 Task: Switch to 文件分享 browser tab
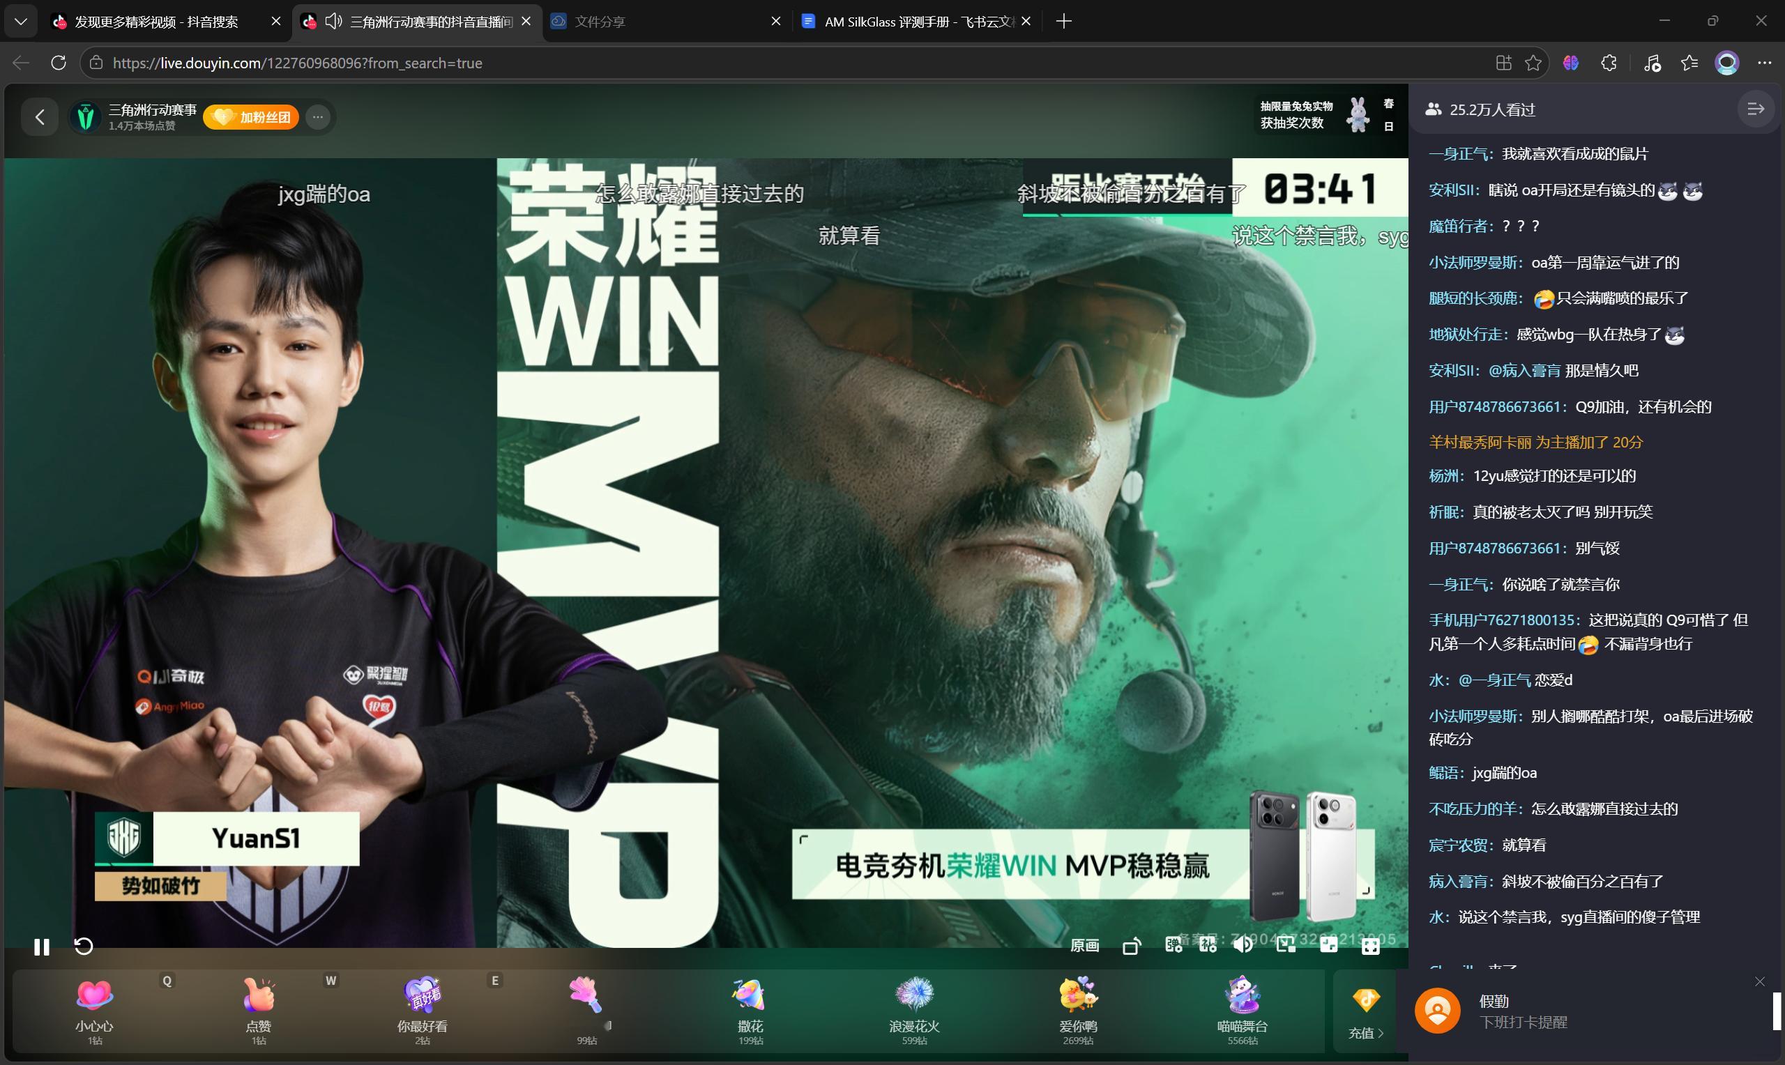pos(600,22)
